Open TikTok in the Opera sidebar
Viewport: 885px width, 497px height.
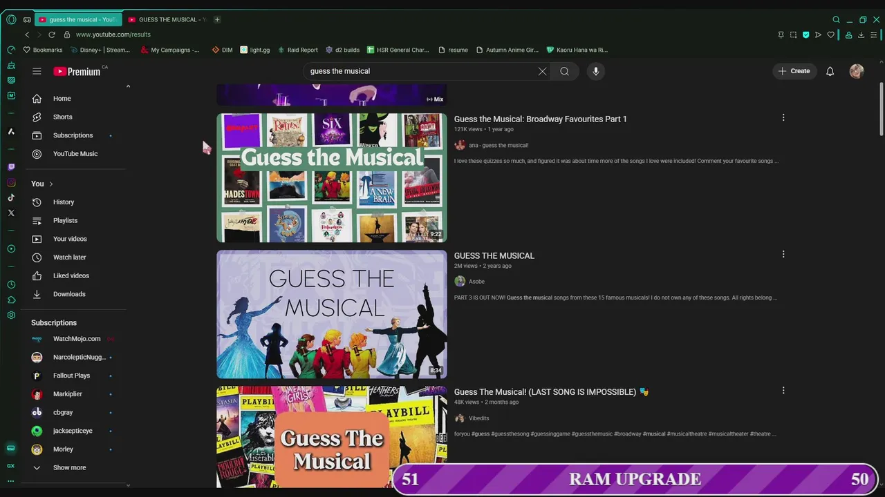pos(11,197)
